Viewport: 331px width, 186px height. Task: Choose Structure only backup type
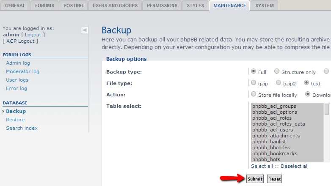(276, 71)
